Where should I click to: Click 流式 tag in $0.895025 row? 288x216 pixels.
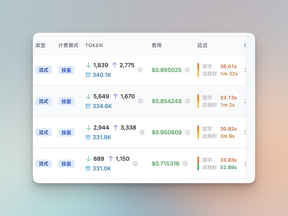(44, 70)
